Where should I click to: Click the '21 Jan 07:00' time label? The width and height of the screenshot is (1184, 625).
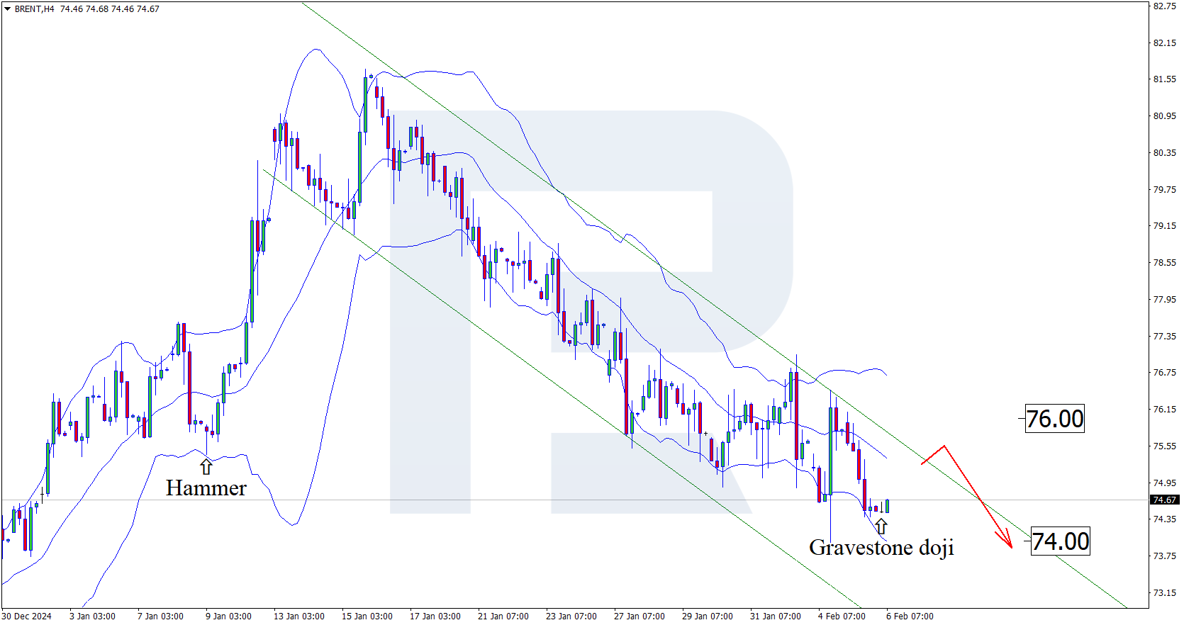point(503,616)
